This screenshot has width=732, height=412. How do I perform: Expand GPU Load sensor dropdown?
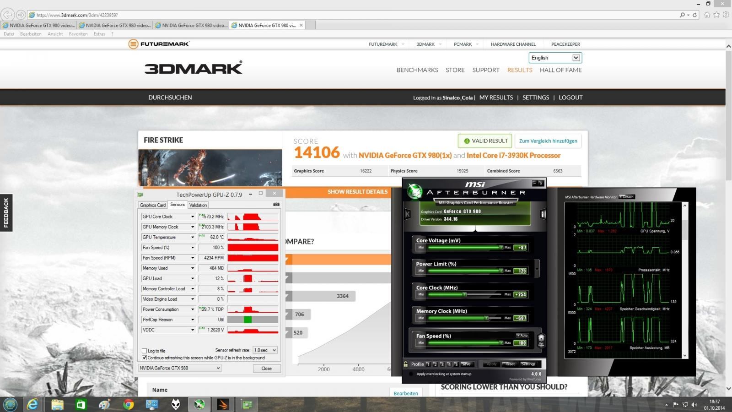[x=192, y=278]
